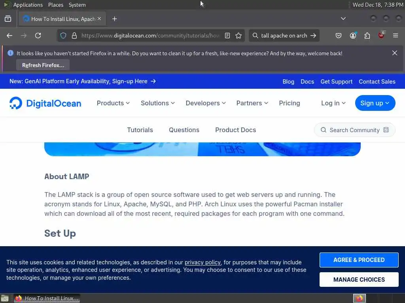Focus the Search Community field
The image size is (405, 303).
pos(355,130)
